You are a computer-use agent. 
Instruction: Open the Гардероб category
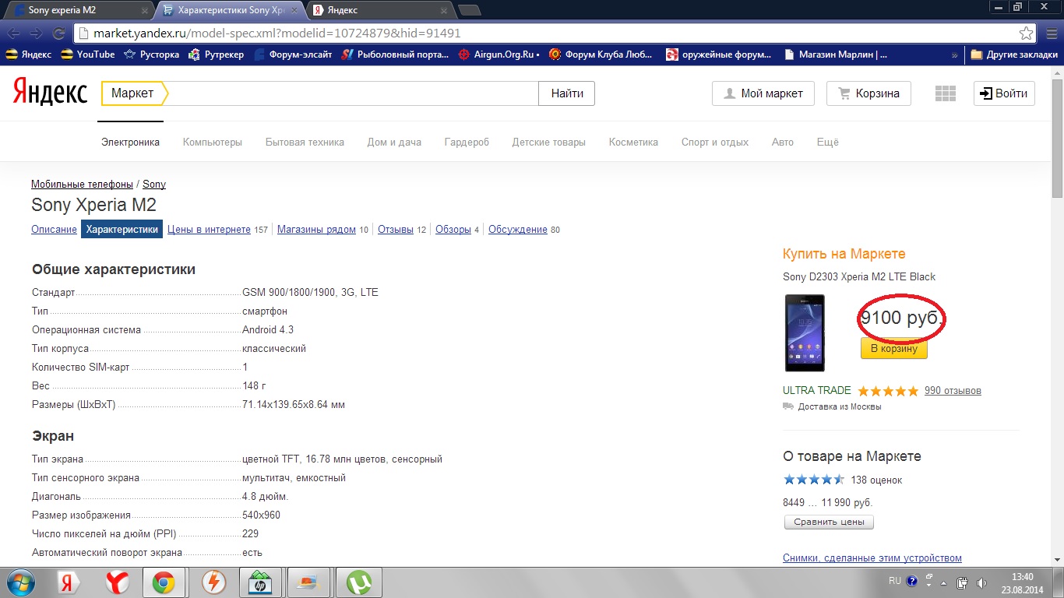pos(467,142)
